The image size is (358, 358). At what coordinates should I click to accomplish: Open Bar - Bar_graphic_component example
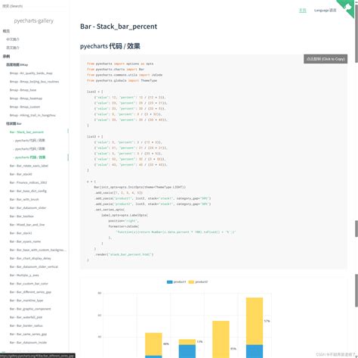[30, 309]
